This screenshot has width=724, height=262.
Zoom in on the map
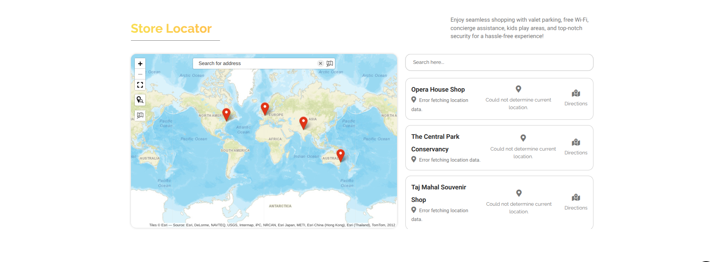[140, 64]
